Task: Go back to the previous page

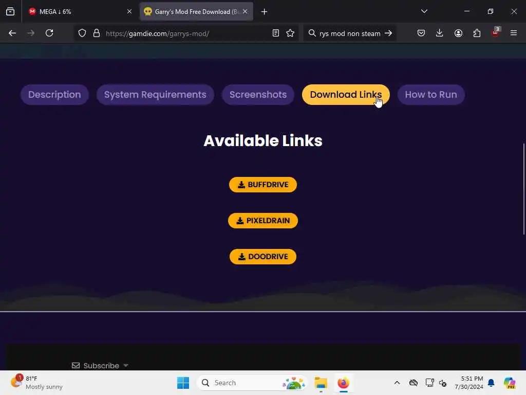Action: 12,33
